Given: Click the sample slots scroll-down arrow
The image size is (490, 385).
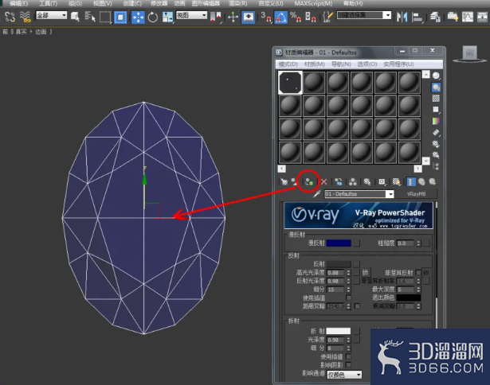Looking at the screenshot, I should pyautogui.click(x=426, y=161).
